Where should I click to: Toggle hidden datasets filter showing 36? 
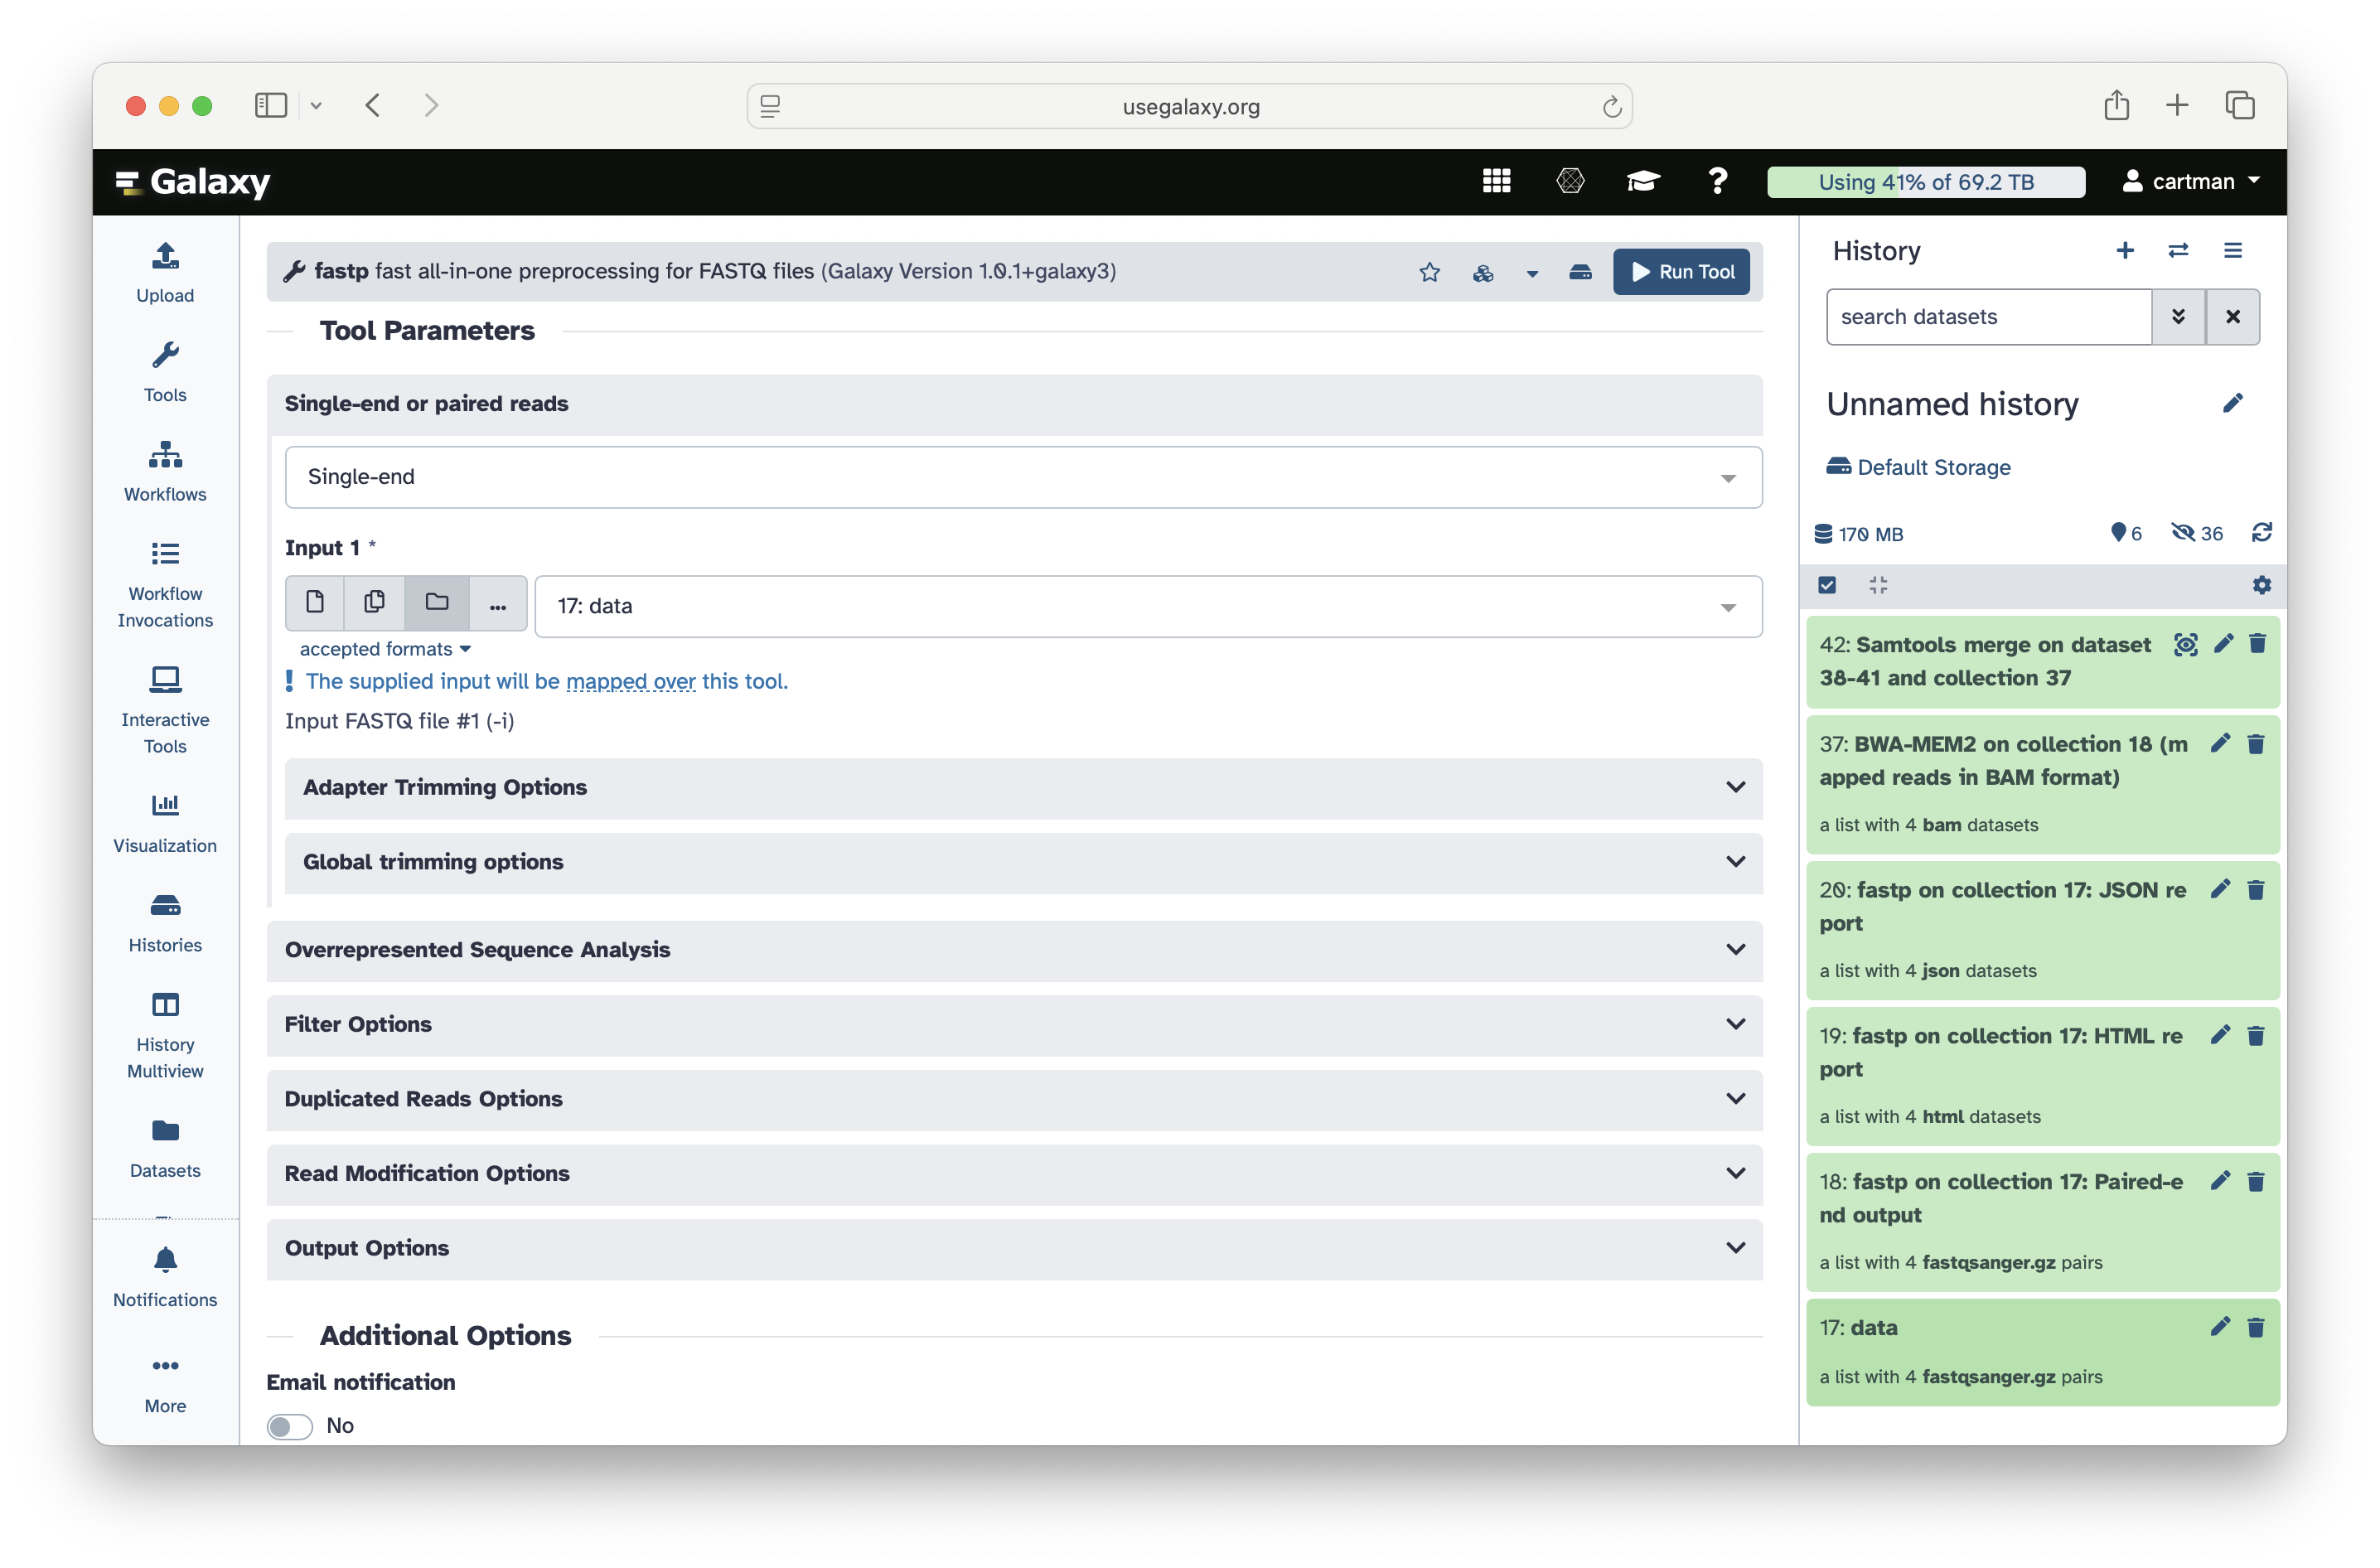click(x=2197, y=533)
